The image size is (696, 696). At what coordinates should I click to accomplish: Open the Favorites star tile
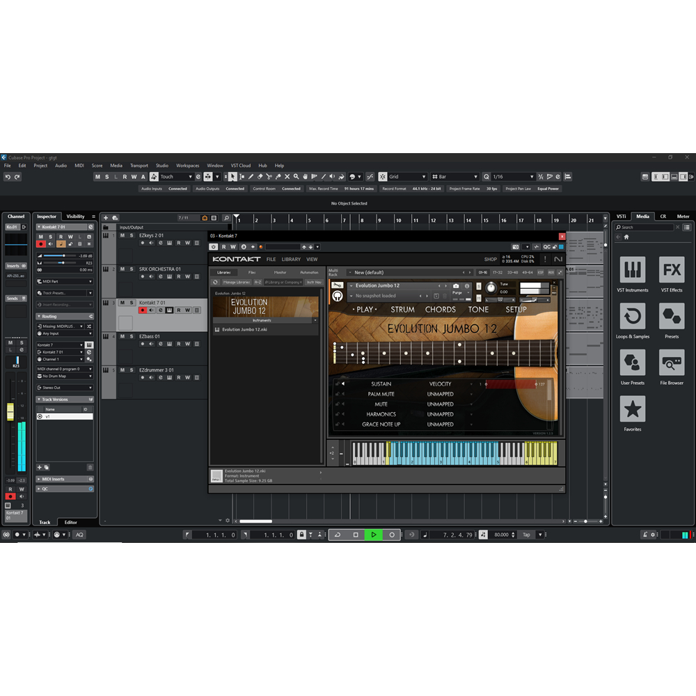(632, 409)
